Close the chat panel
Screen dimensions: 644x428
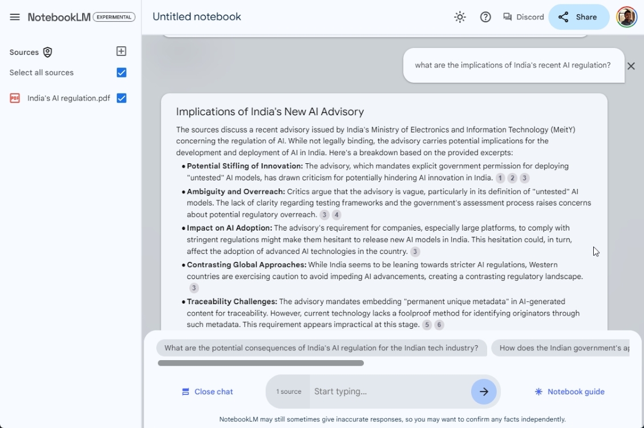[207, 391]
